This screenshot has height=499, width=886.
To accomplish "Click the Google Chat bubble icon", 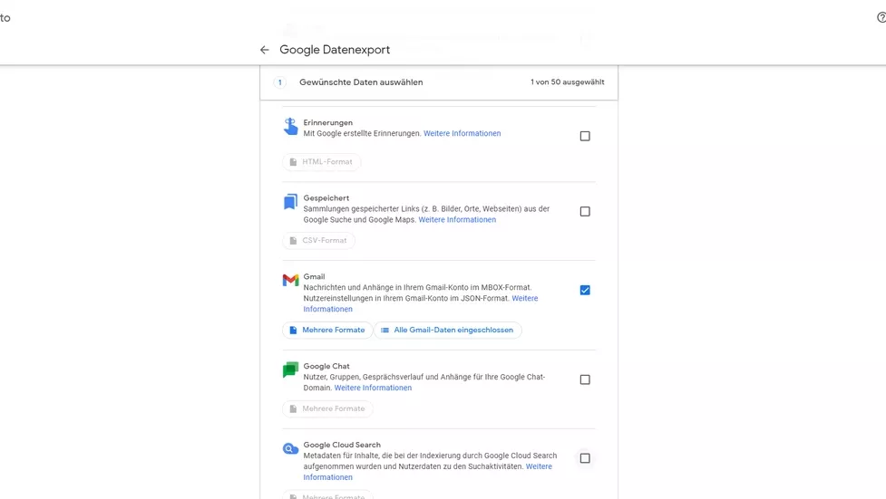I will [x=290, y=369].
